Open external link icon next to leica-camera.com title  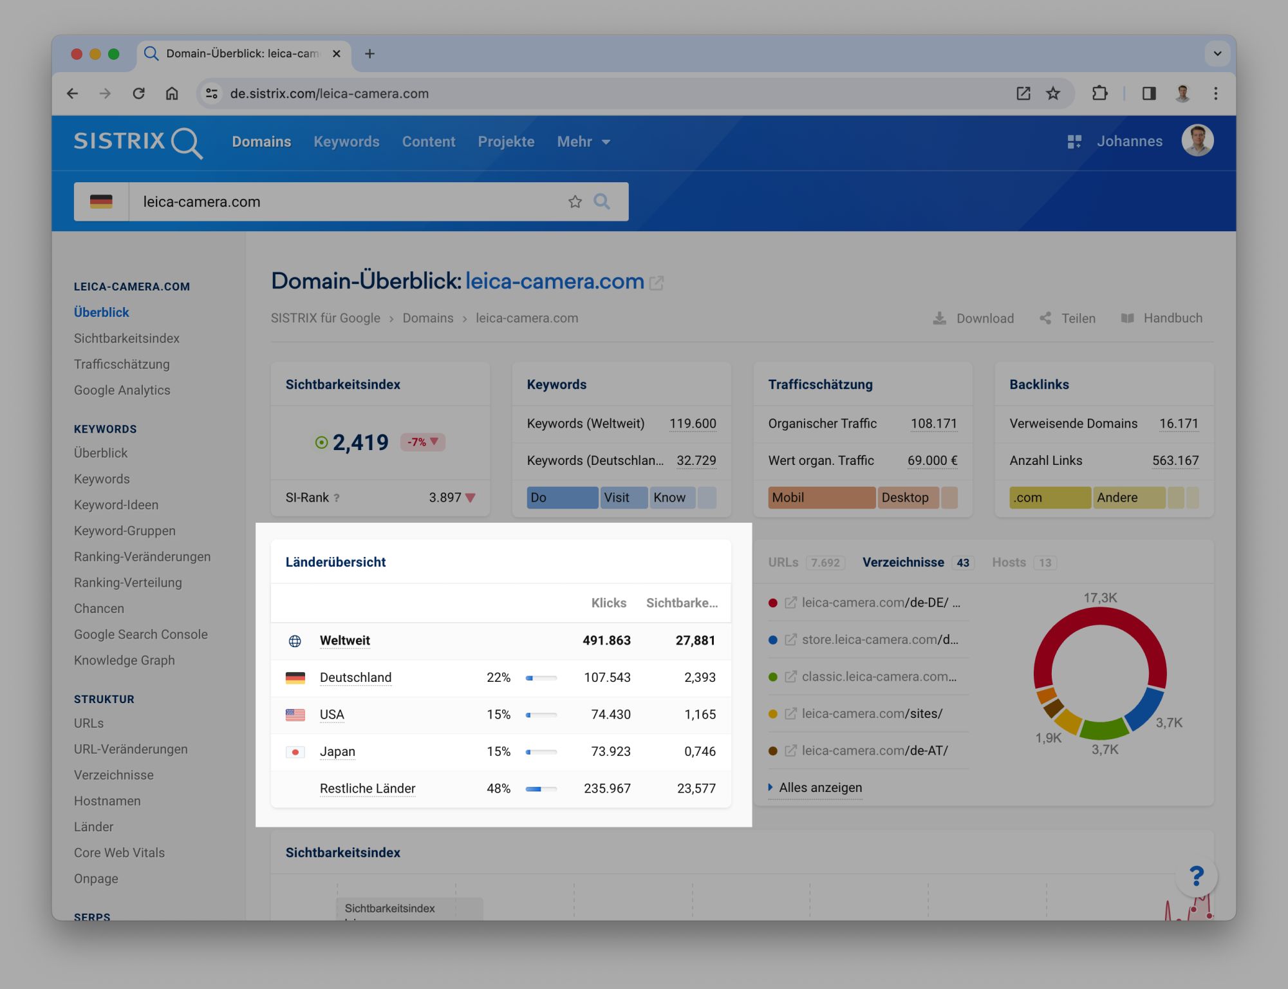point(657,283)
